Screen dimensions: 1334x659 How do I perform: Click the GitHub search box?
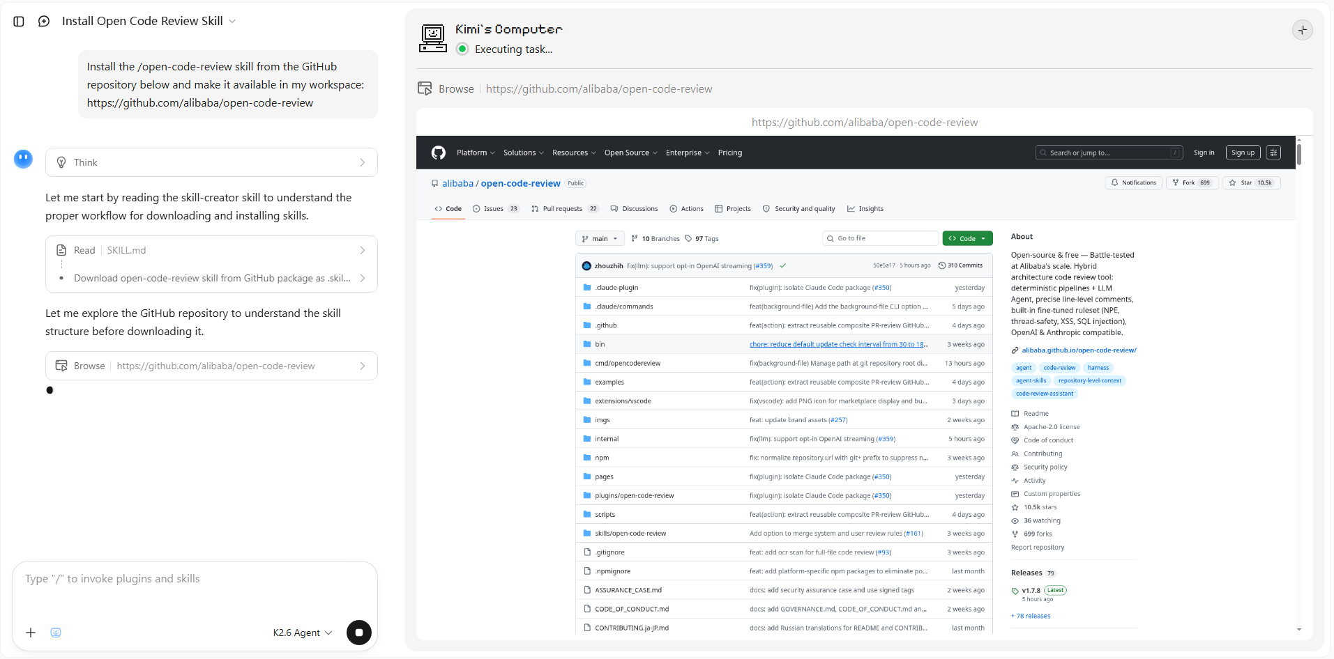click(1109, 153)
